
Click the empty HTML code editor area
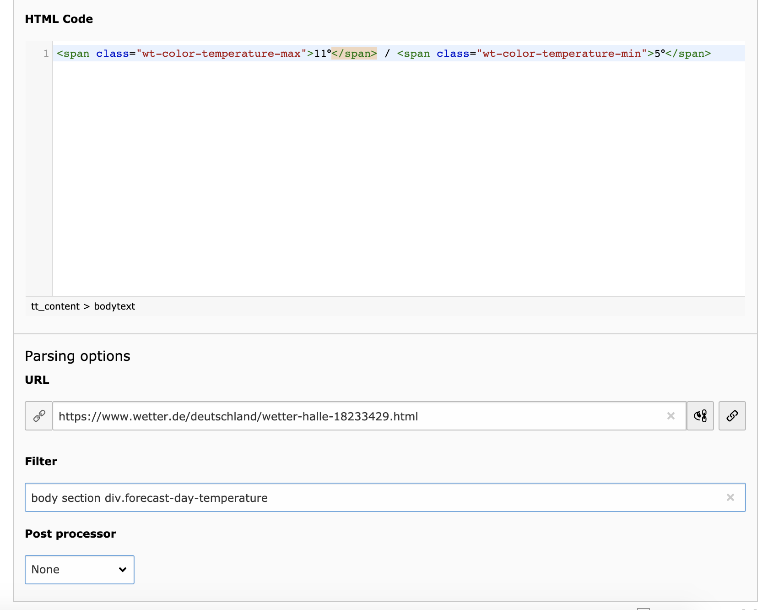398,183
